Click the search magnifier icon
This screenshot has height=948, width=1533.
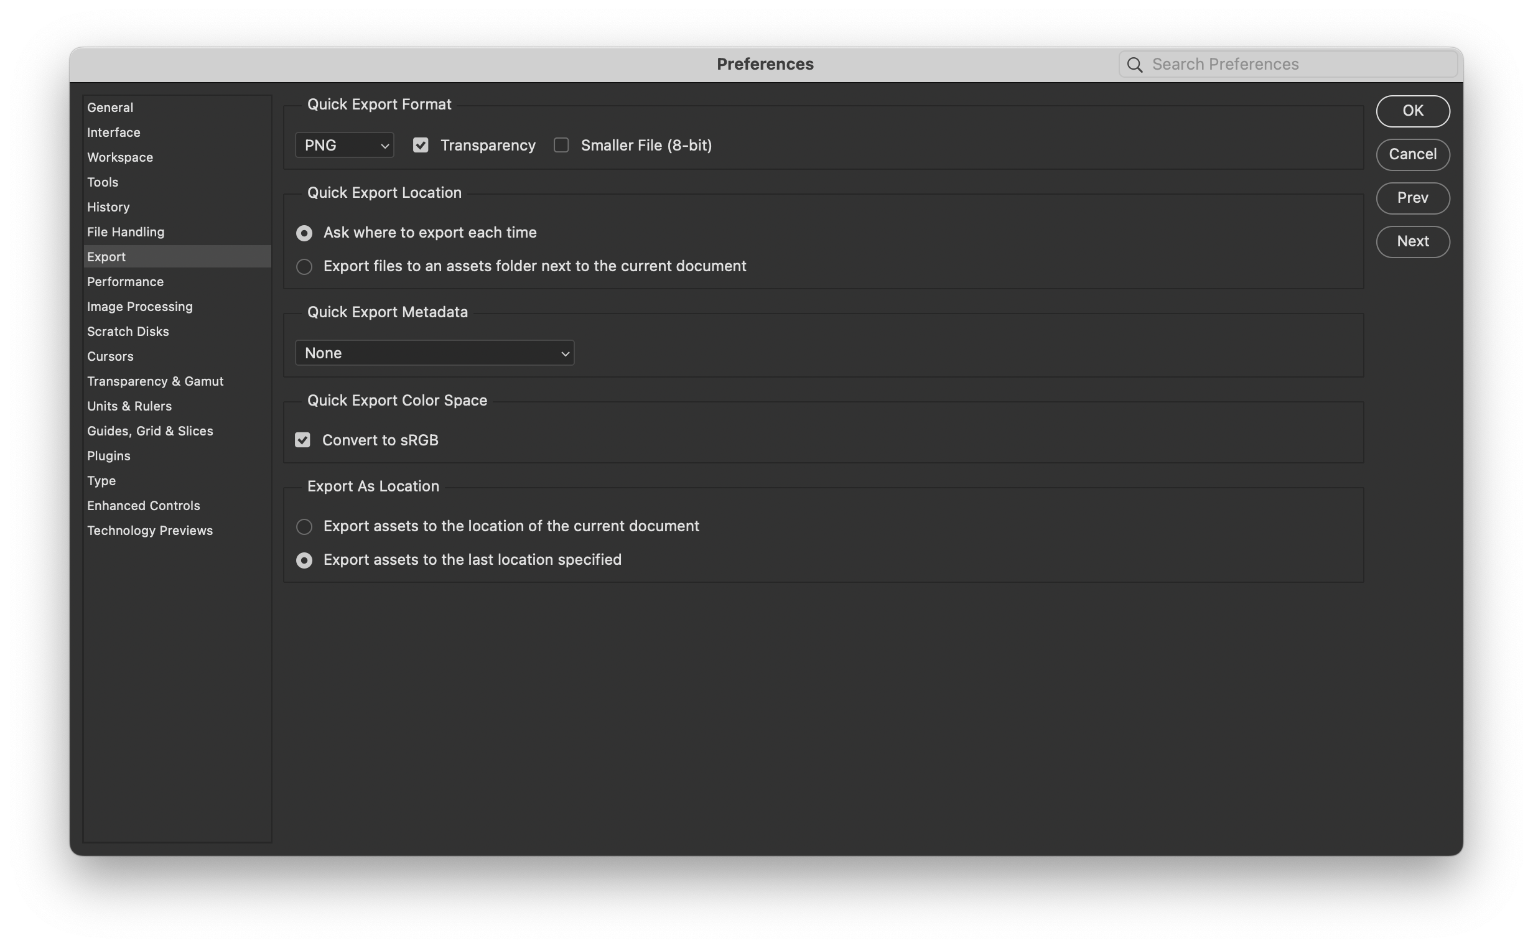pyautogui.click(x=1134, y=65)
